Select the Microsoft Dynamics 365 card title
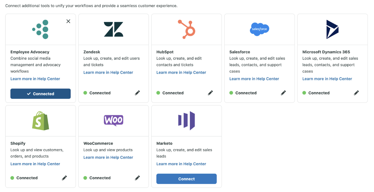The width and height of the screenshot is (374, 192). pos(326,52)
